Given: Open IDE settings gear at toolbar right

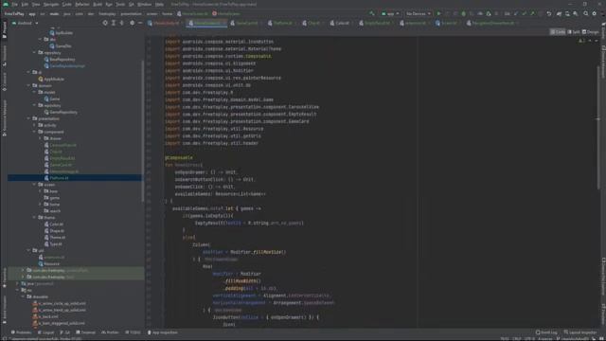Looking at the screenshot, I should 595,13.
